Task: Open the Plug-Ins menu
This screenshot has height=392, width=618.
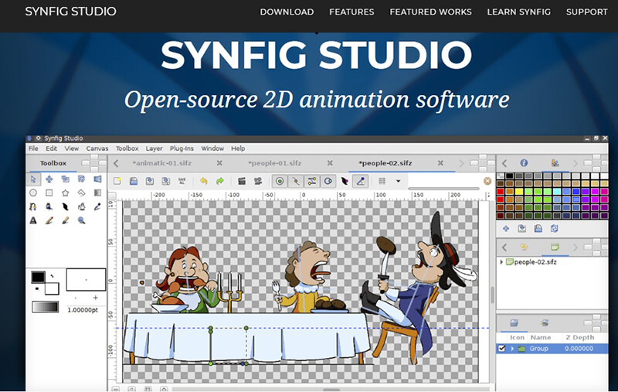Action: 182,148
